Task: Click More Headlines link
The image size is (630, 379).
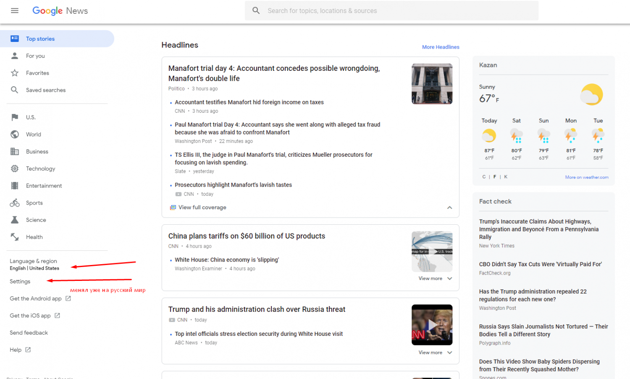Action: click(441, 47)
